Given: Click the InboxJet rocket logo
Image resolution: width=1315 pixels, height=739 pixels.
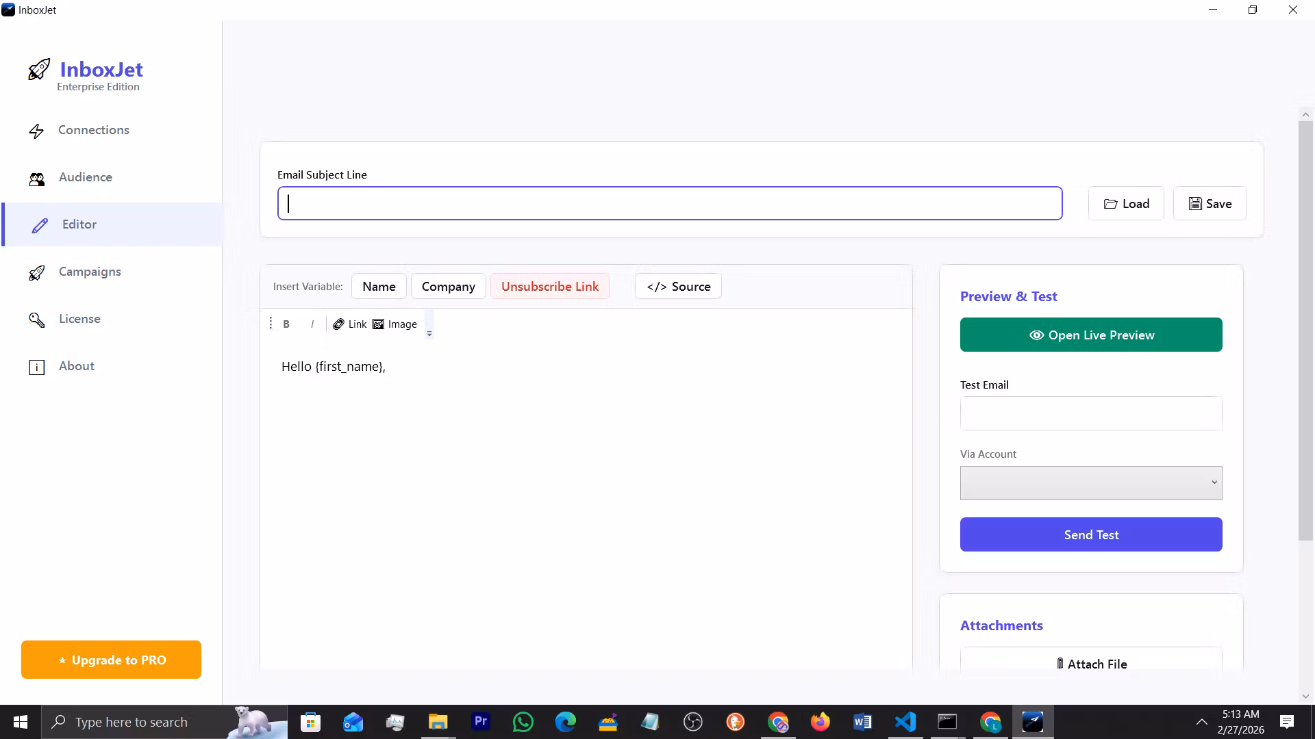Looking at the screenshot, I should (39, 70).
